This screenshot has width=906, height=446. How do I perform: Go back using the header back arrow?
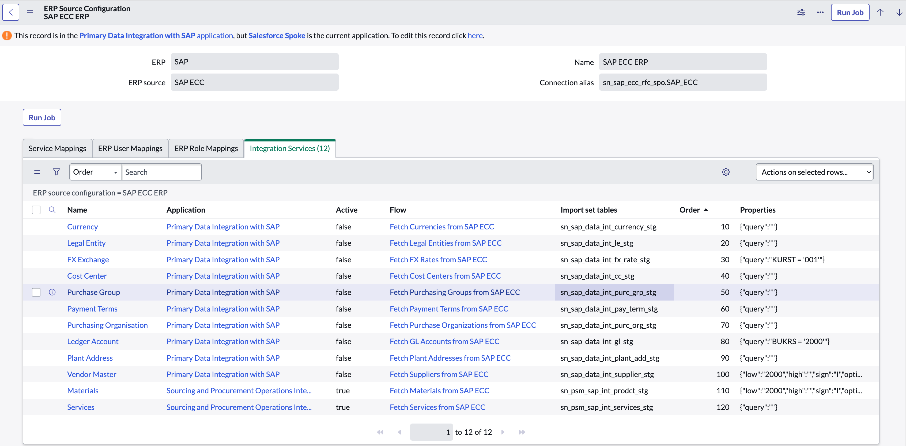tap(11, 12)
